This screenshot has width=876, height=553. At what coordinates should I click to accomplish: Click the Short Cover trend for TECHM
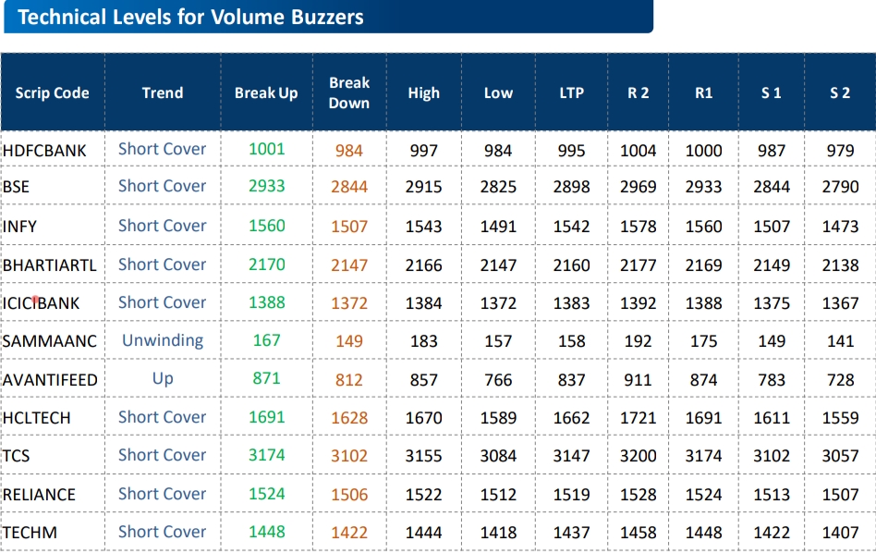[163, 532]
